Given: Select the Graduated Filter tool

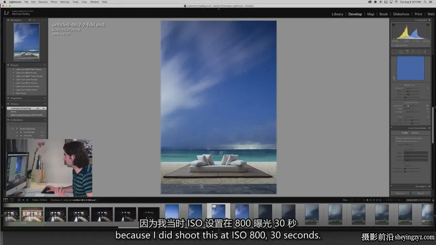Looking at the screenshot, I should [x=413, y=52].
